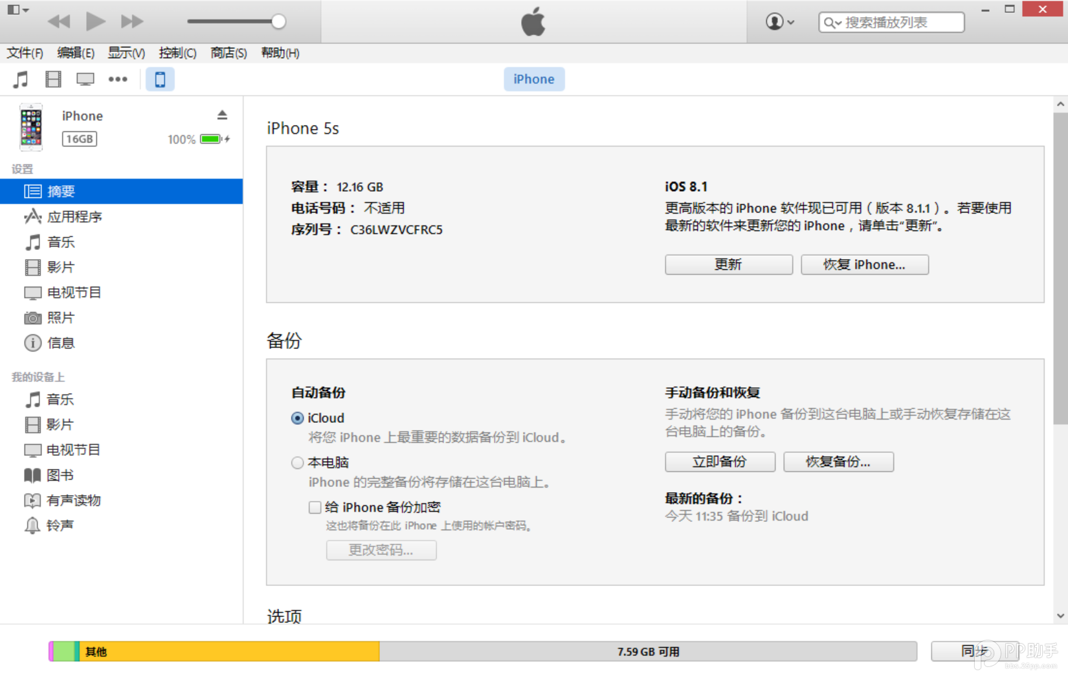Image resolution: width=1068 pixels, height=678 pixels.
Task: Click 立即备份 to back up now
Action: click(719, 462)
